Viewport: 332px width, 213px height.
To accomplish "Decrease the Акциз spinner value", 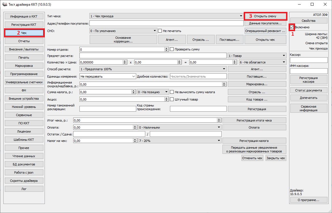I will click(x=167, y=101).
